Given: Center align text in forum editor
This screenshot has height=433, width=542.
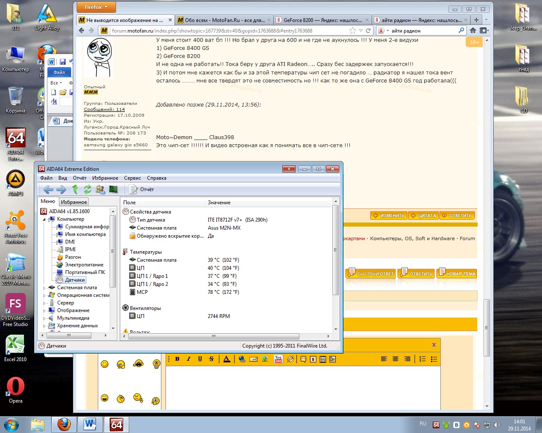Looking at the screenshot, I should 395,359.
